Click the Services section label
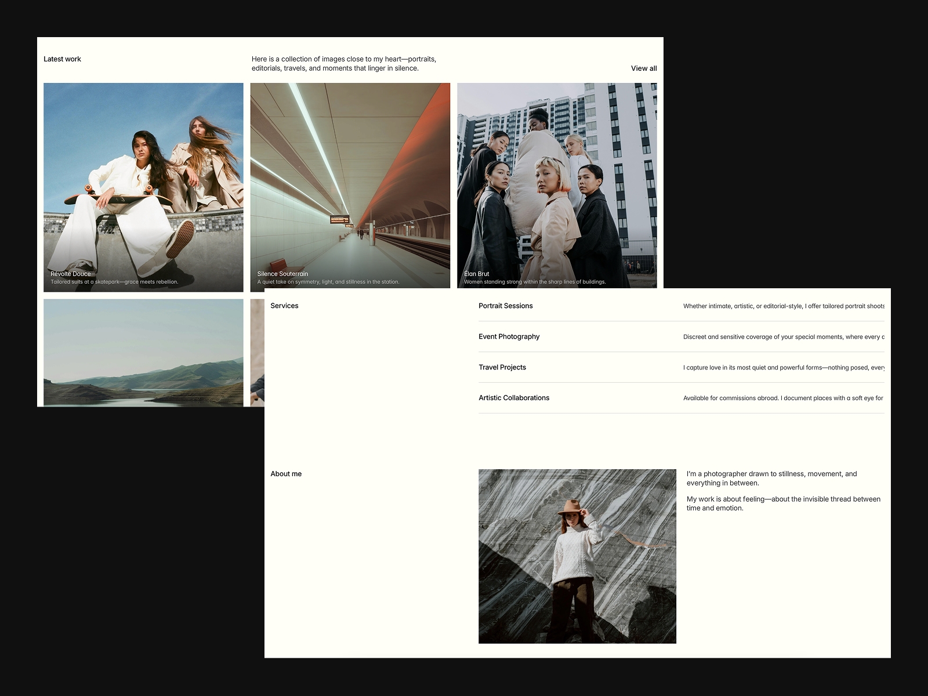The width and height of the screenshot is (928, 696). [x=284, y=306]
